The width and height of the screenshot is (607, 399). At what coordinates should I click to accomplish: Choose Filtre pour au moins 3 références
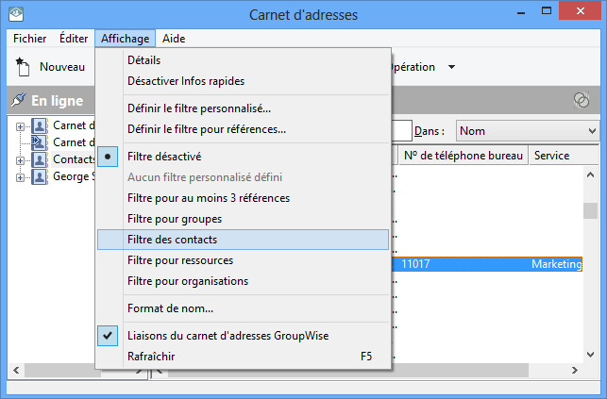[x=243, y=198]
